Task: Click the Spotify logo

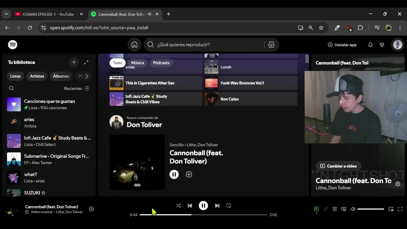Action: [x=13, y=45]
